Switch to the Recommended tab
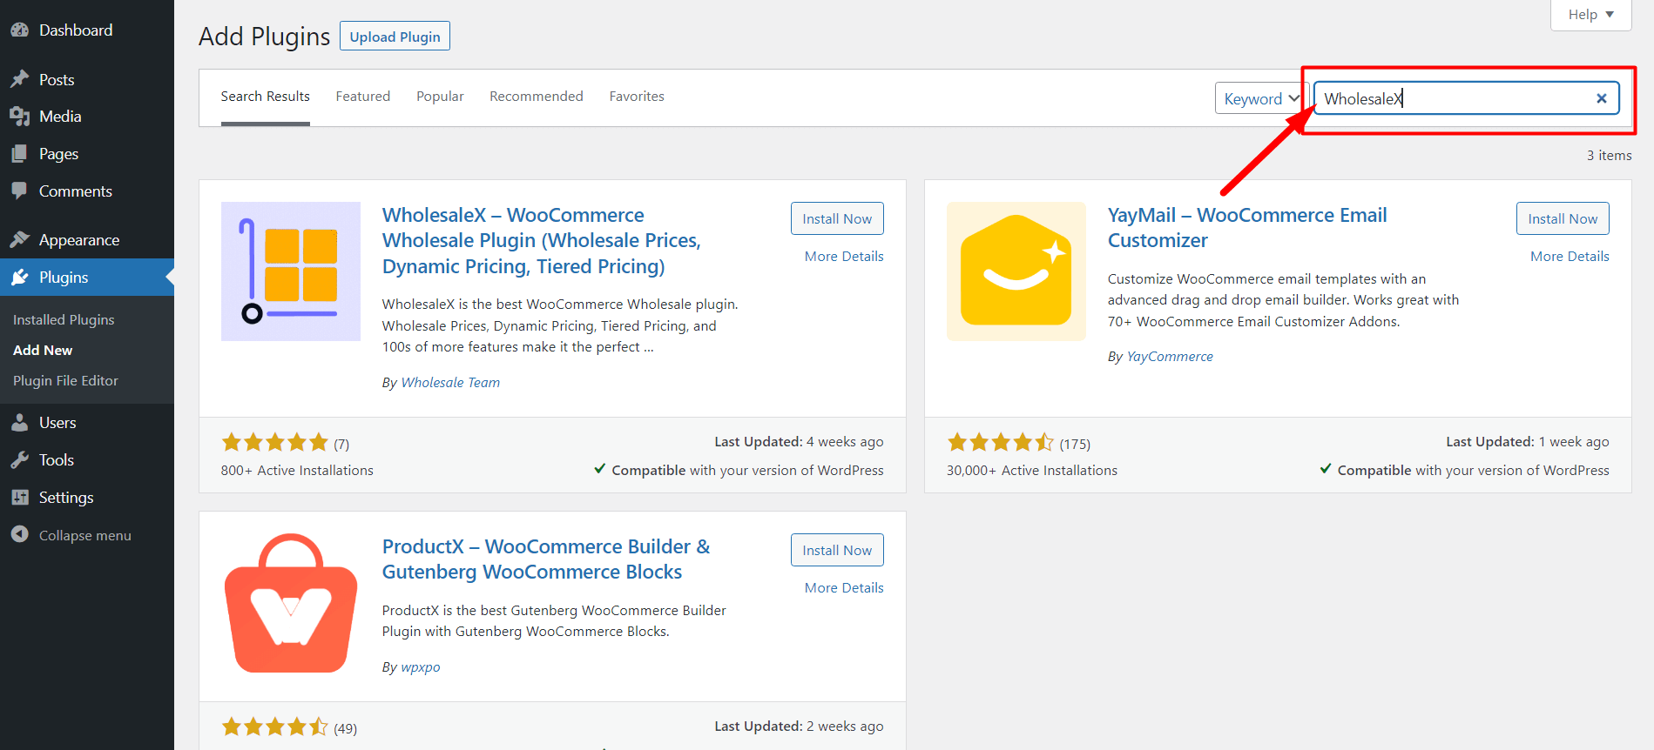The image size is (1654, 750). 537,97
